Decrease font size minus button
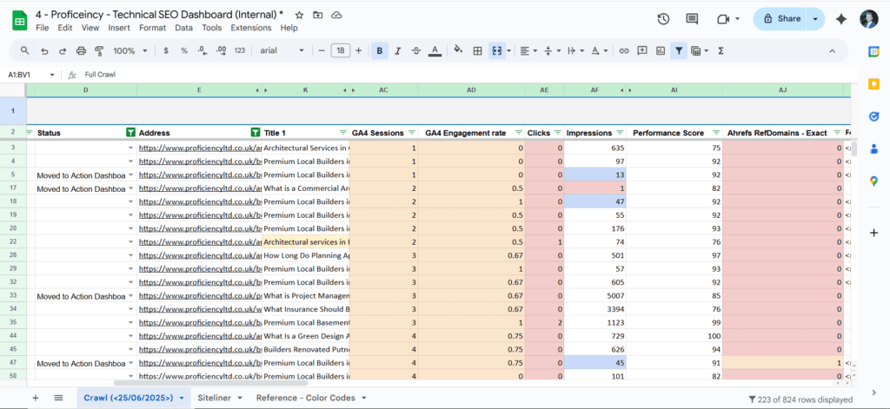 [x=322, y=51]
